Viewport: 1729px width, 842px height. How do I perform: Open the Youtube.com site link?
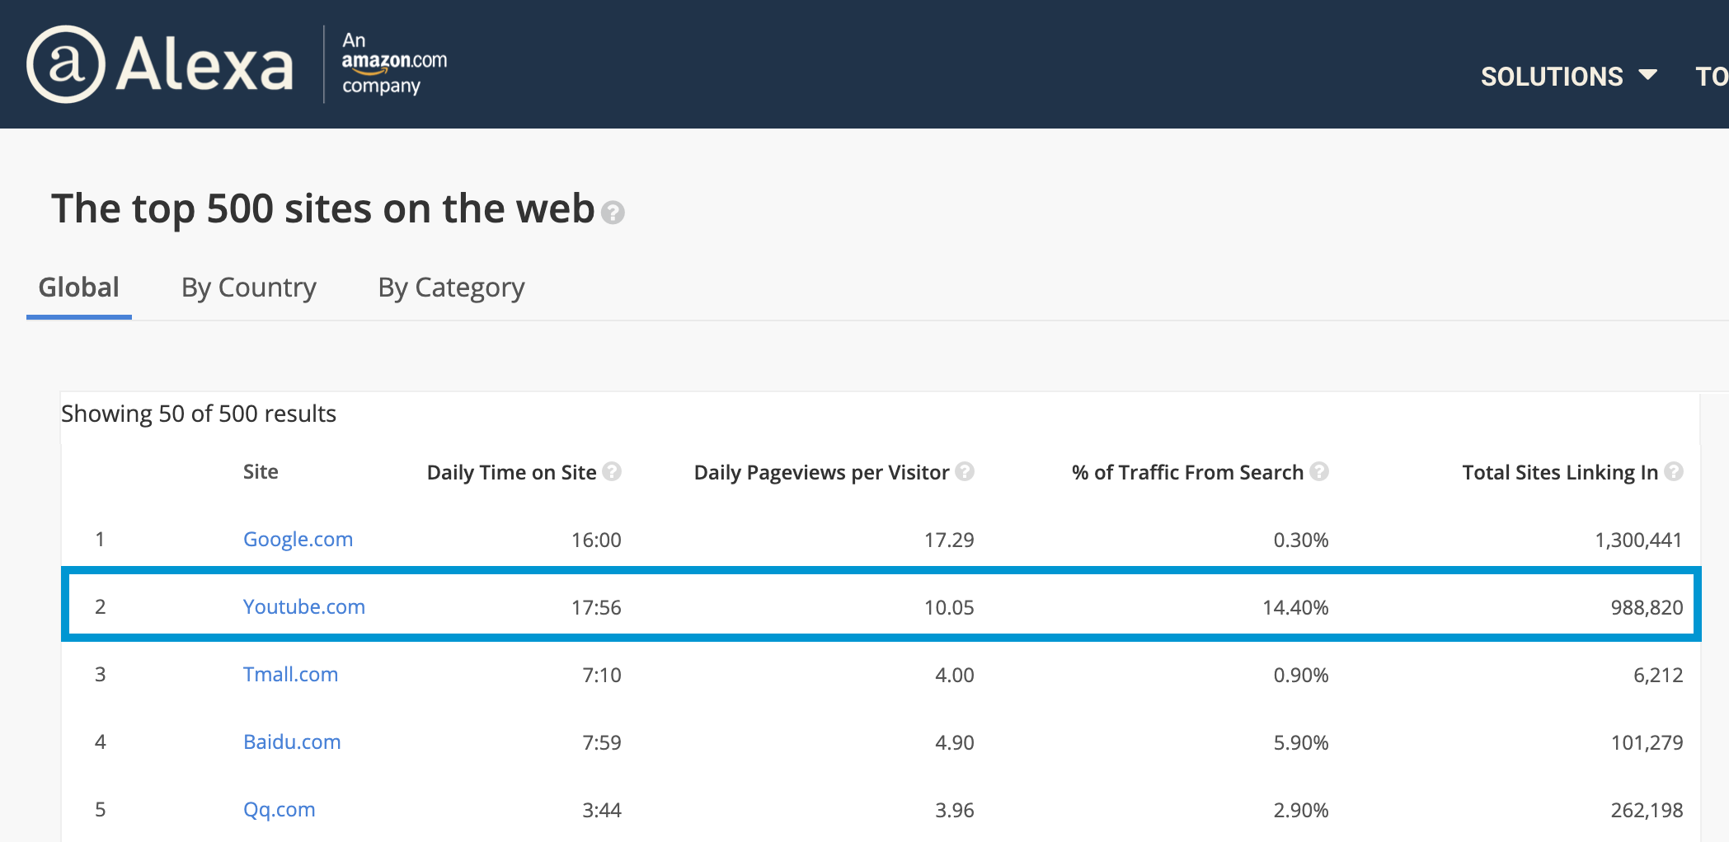tap(303, 607)
